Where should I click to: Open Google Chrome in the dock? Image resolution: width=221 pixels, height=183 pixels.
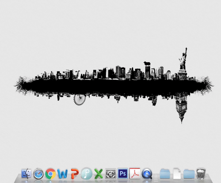coord(50,174)
